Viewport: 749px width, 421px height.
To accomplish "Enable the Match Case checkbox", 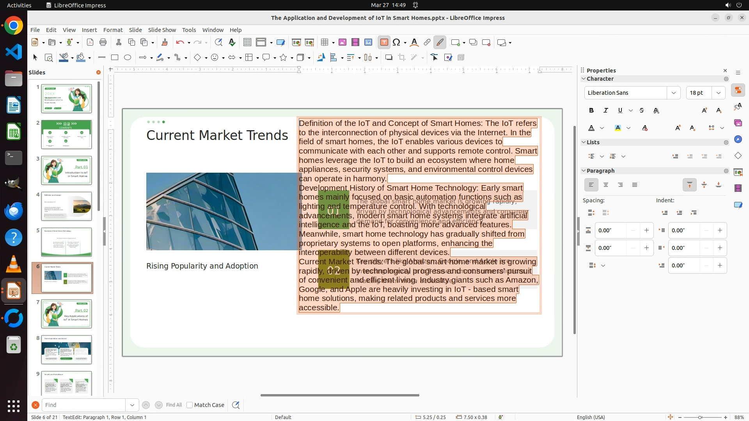I will coord(190,405).
